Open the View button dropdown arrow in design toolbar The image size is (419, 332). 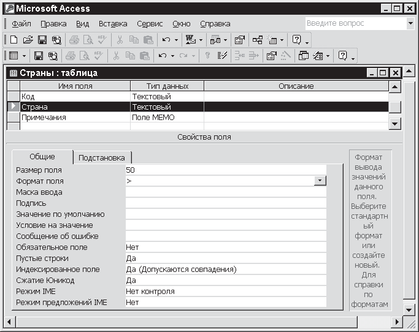click(25, 56)
